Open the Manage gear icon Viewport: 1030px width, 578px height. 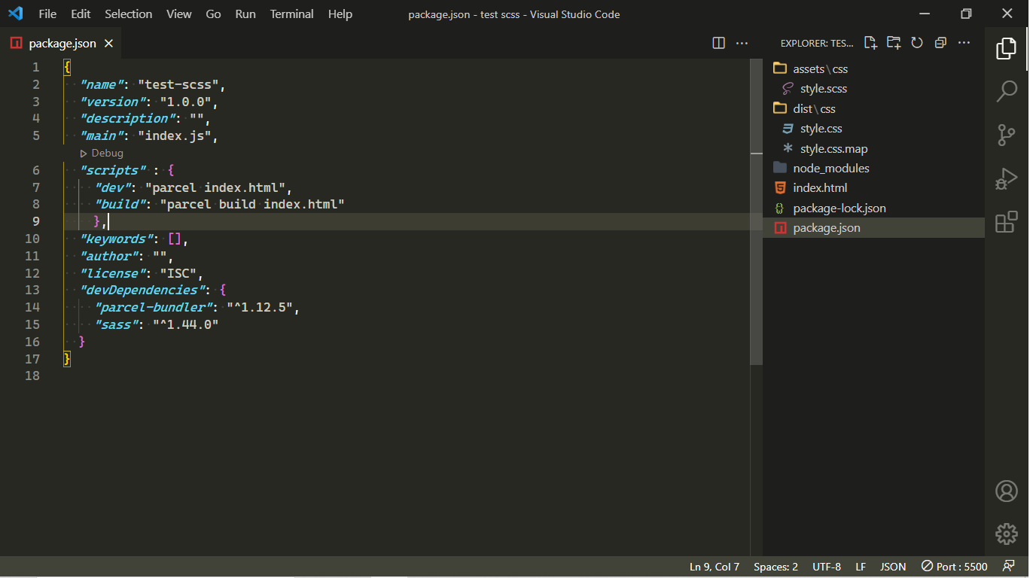click(1007, 534)
